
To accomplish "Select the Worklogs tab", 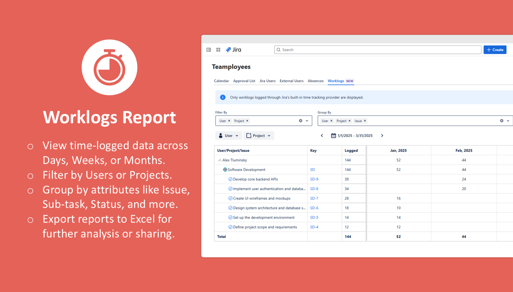I will pos(341,81).
